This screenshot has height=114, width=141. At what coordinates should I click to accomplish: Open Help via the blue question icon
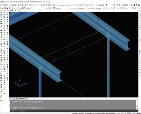coord(54,5)
